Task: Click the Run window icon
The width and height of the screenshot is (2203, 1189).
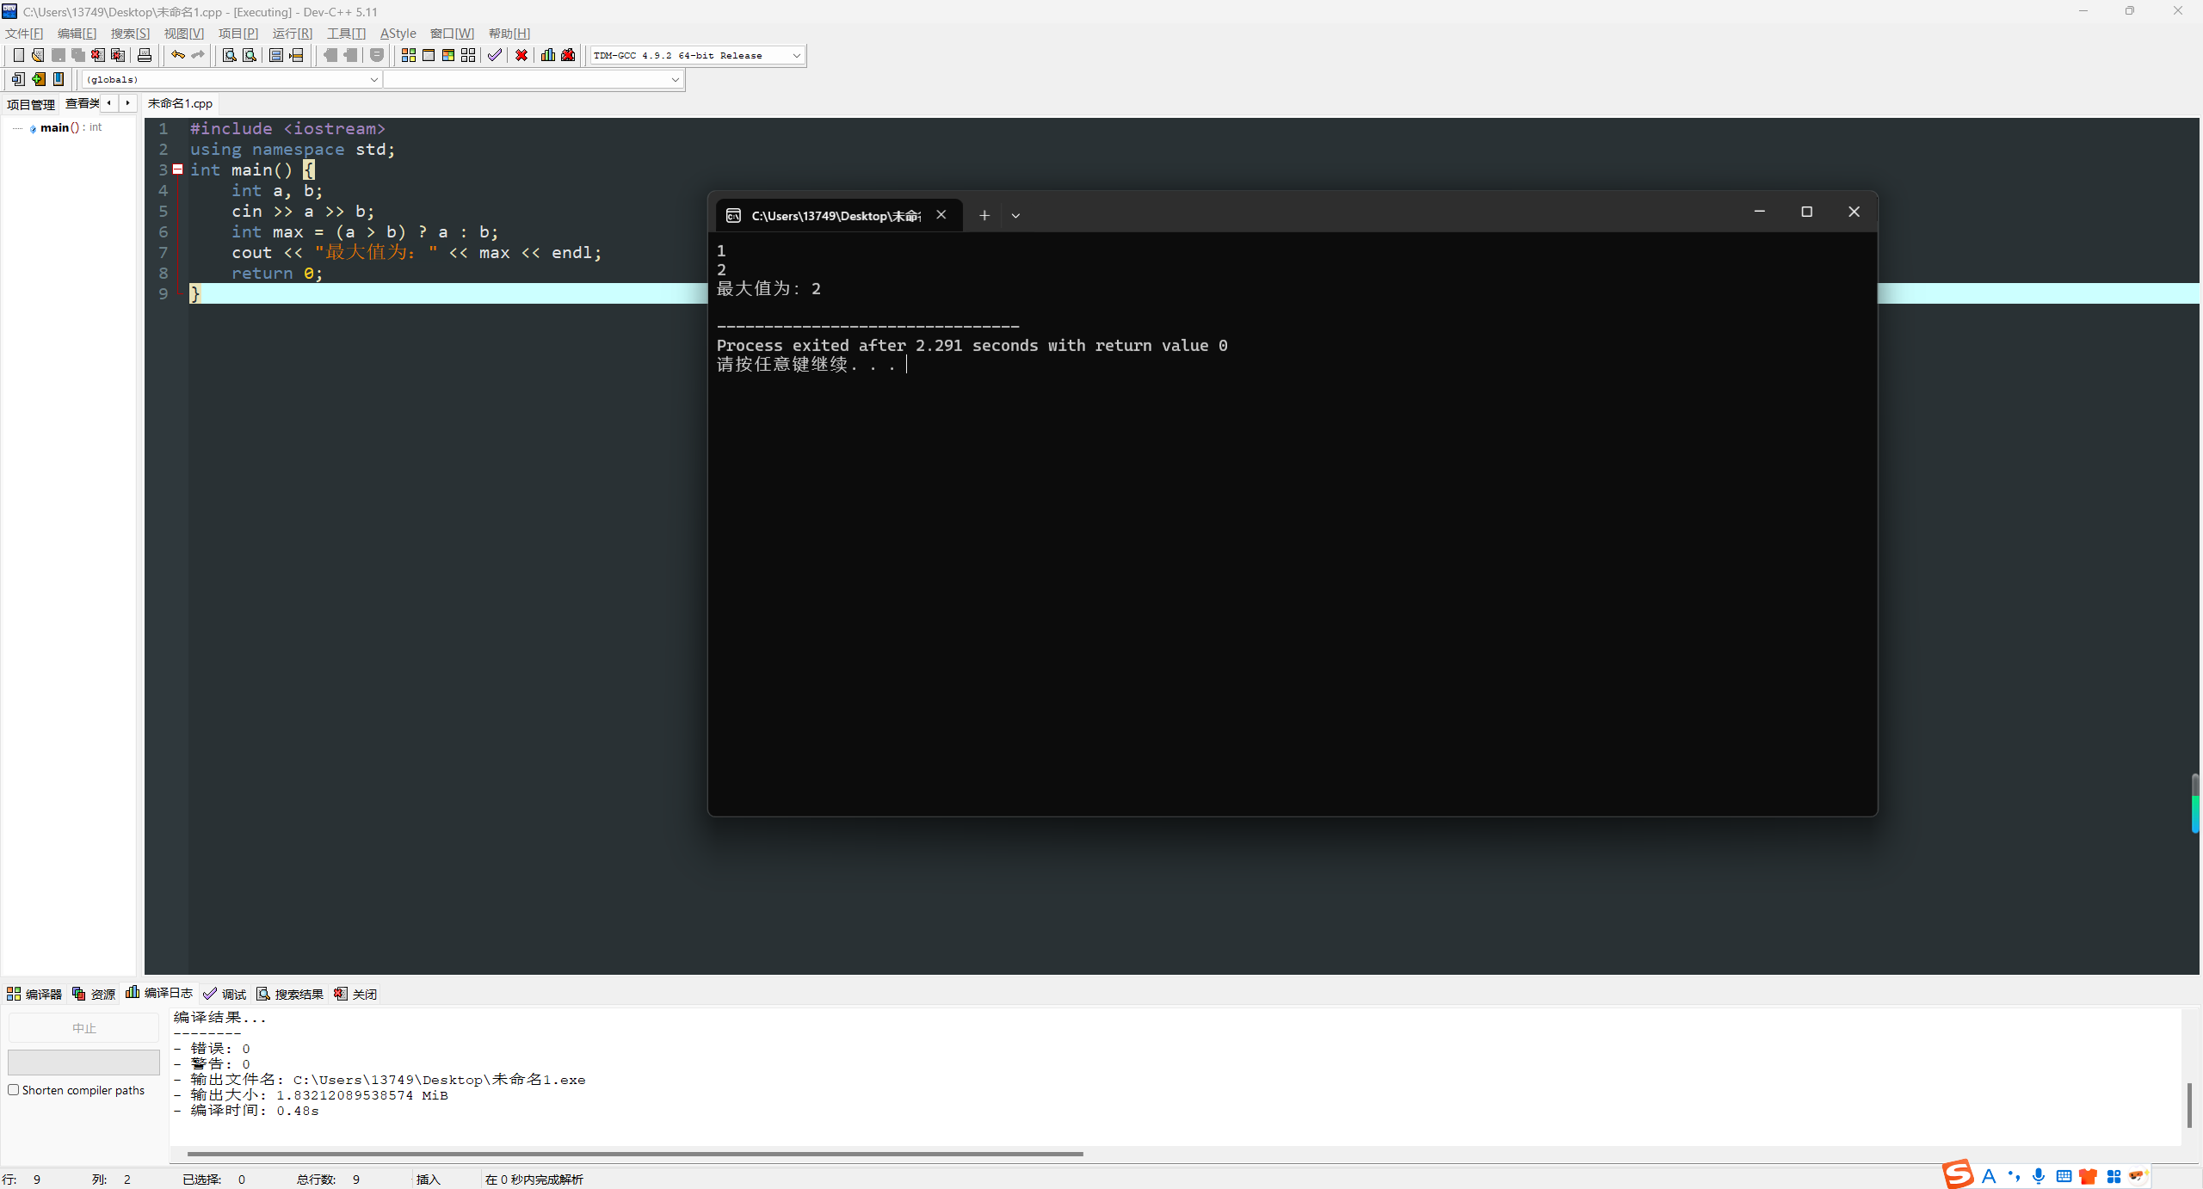Action: (x=429, y=55)
